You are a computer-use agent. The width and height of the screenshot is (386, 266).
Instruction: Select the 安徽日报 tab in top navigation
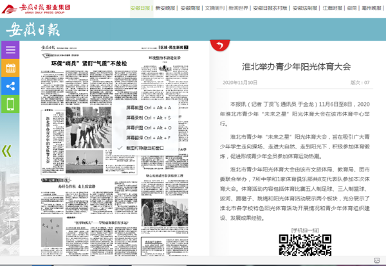click(x=140, y=8)
